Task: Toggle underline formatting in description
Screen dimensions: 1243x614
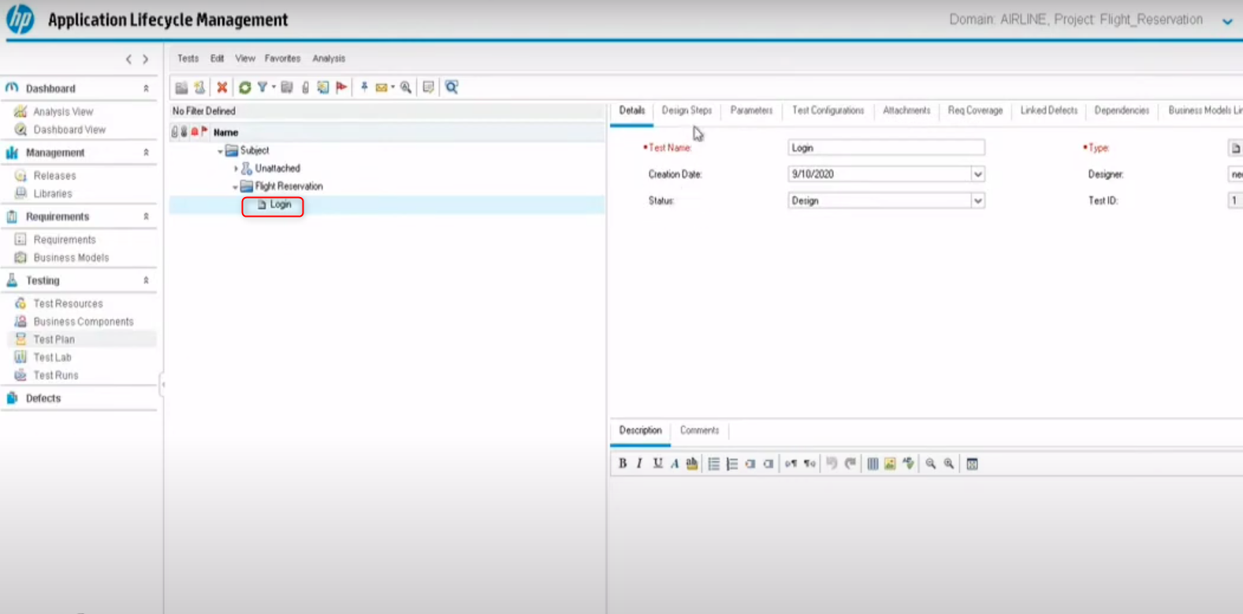Action: 657,464
